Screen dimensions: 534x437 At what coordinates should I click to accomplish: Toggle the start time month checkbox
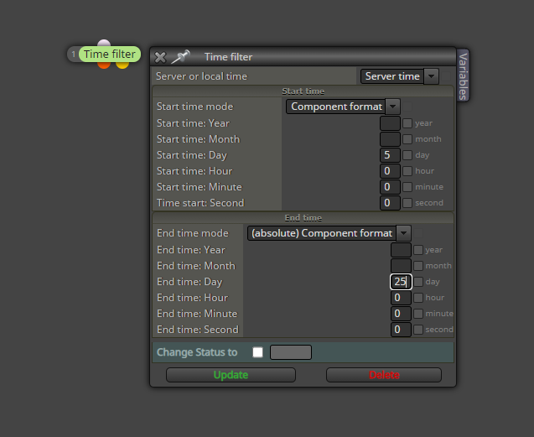[x=407, y=139]
